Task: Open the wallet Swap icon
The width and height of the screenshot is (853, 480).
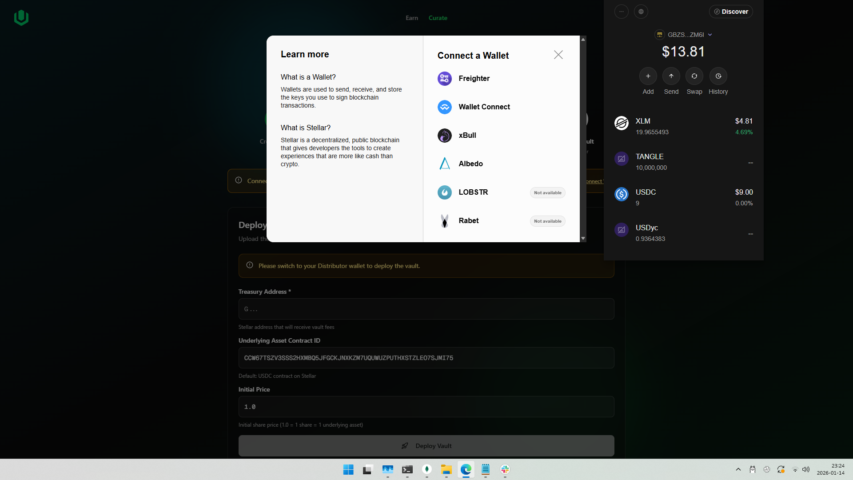Action: 694,76
